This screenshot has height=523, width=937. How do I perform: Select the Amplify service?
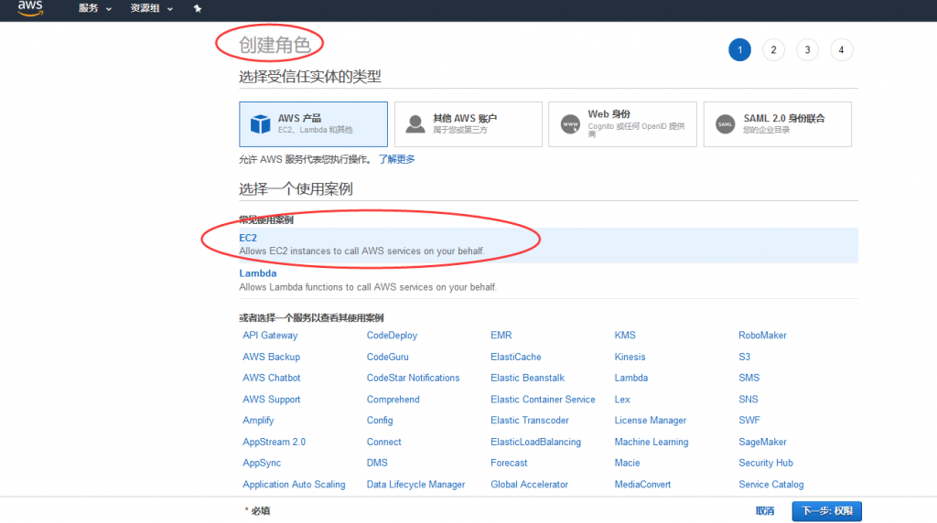tap(258, 421)
